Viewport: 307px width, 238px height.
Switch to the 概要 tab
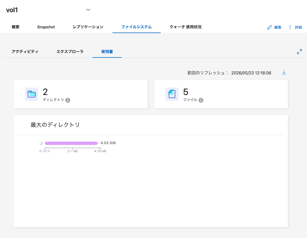(16, 27)
